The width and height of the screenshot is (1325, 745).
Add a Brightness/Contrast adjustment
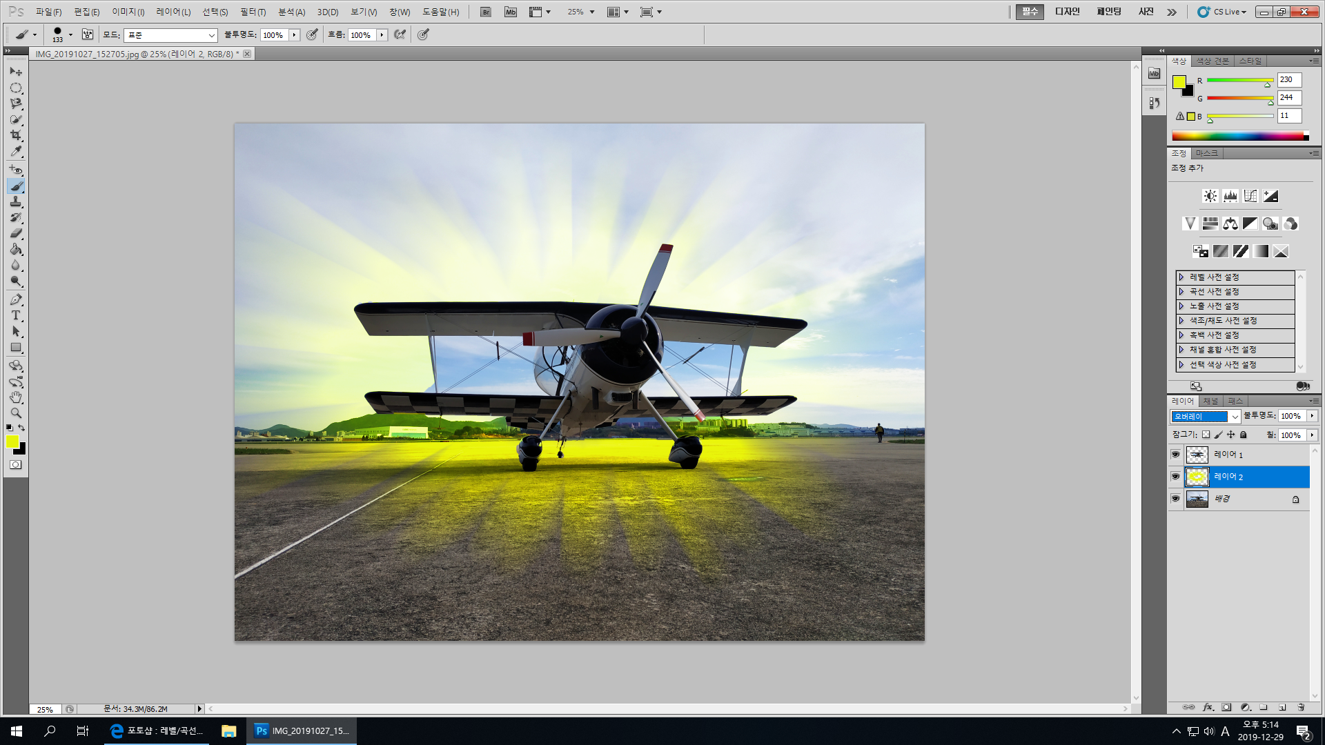(x=1210, y=196)
